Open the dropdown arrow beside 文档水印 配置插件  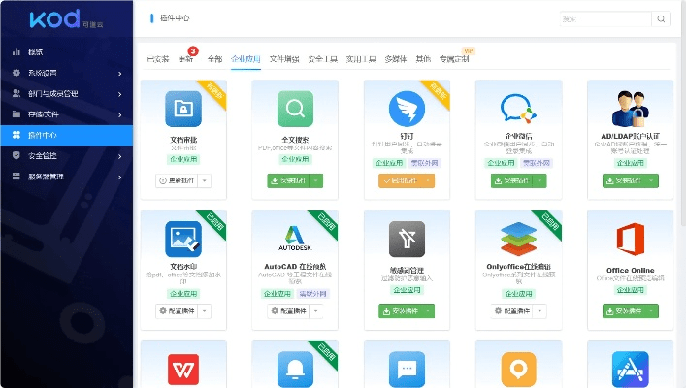click(205, 311)
